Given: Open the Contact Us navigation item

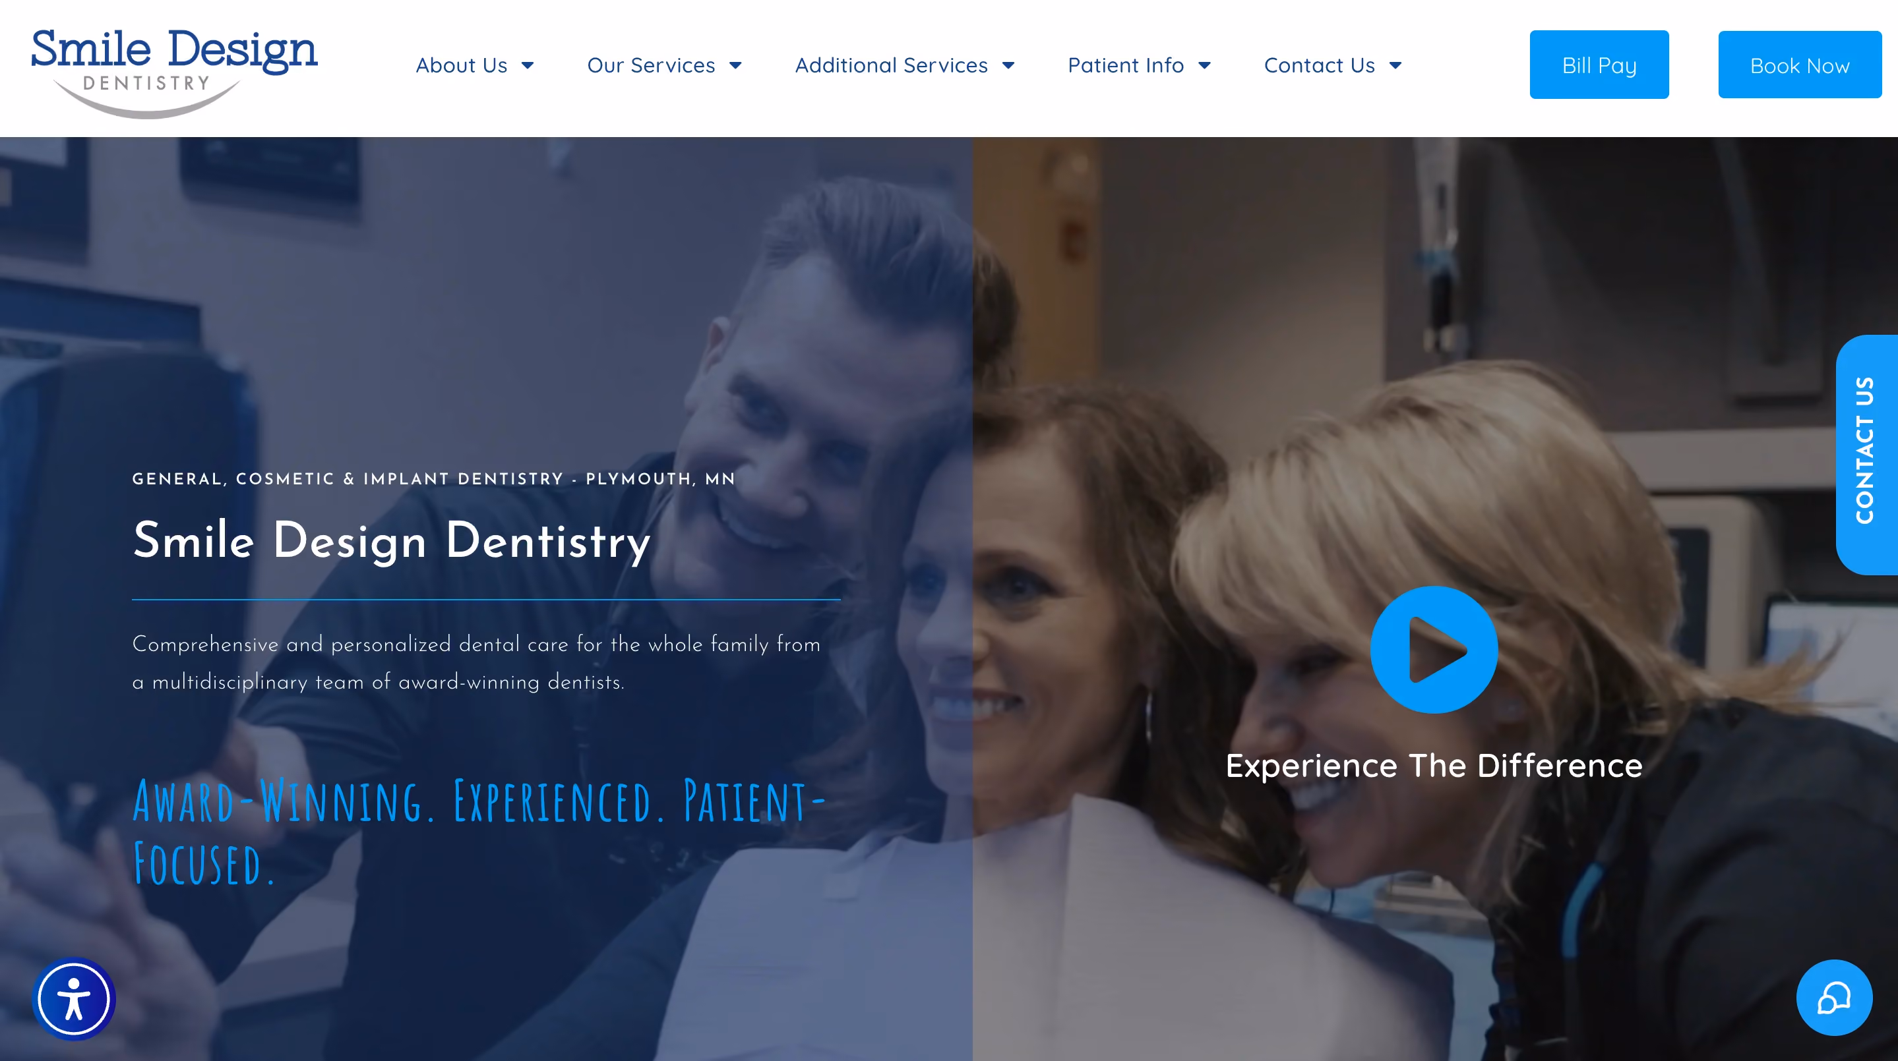Looking at the screenshot, I should (x=1319, y=65).
